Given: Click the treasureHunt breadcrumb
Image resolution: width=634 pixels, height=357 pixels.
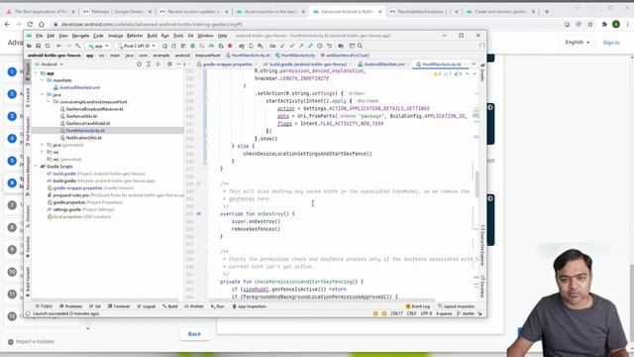Looking at the screenshot, I should (208, 56).
